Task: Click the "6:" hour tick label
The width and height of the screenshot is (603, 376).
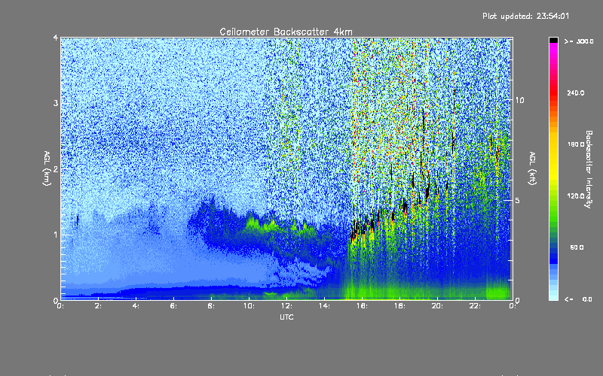Action: pyautogui.click(x=174, y=306)
